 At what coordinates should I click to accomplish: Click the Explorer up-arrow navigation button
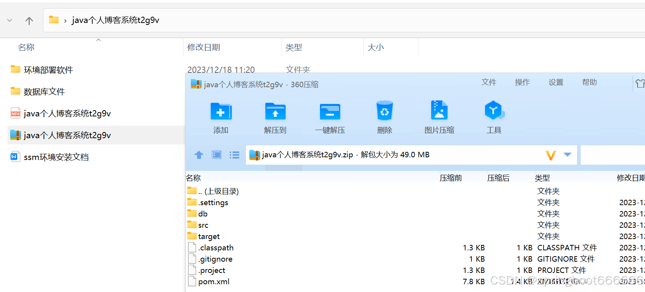[29, 21]
